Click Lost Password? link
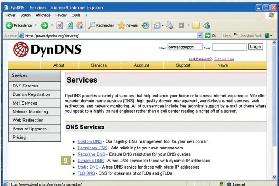Image resolution: width=279 pixels, height=186 pixels. coord(200,59)
